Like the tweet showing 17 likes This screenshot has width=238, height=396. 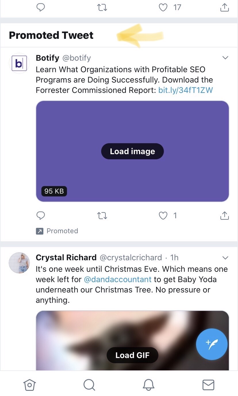163,8
